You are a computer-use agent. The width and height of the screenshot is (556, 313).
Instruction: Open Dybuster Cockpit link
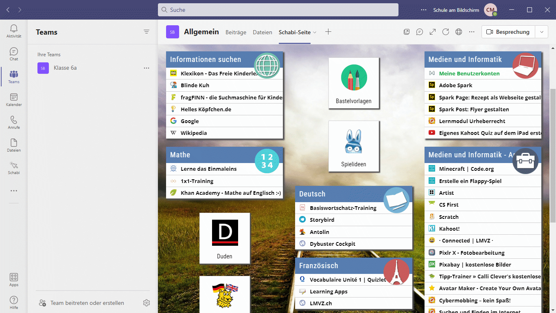(354, 244)
